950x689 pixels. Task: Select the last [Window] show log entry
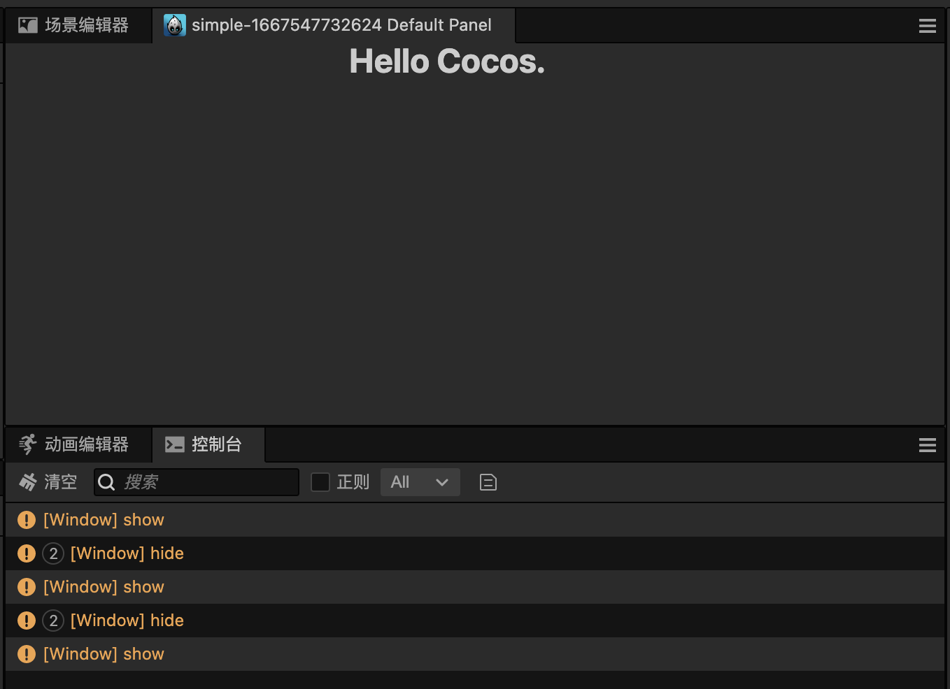[475, 654]
